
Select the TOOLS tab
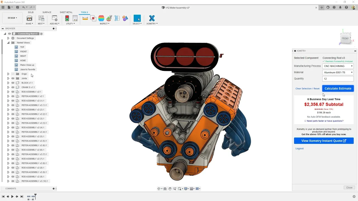click(84, 12)
